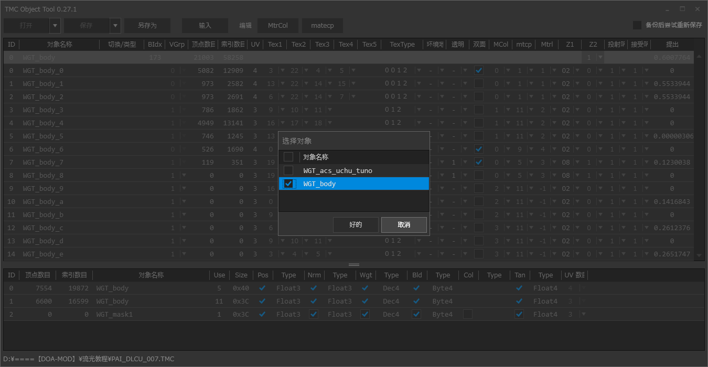Image resolution: width=708 pixels, height=367 pixels.
Task: Untick the WGT_body checkbox in the dialog
Action: (x=288, y=183)
